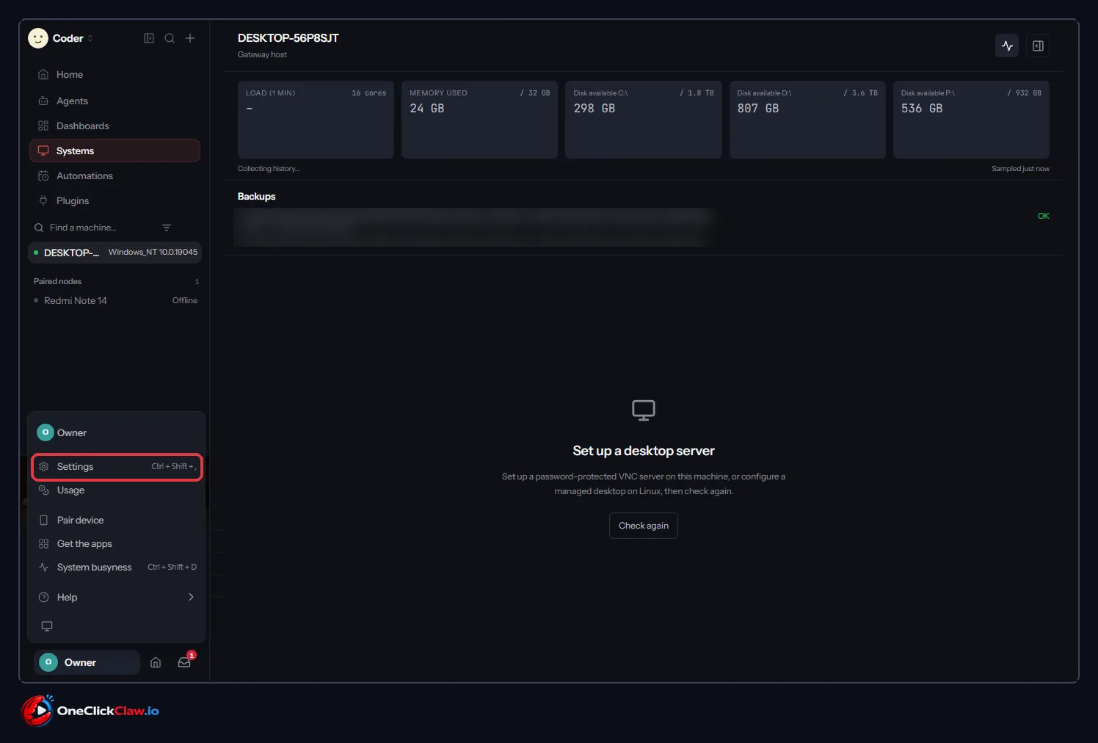
Task: Collapse the sidebar with the panel icon beside Coder
Action: 149,38
